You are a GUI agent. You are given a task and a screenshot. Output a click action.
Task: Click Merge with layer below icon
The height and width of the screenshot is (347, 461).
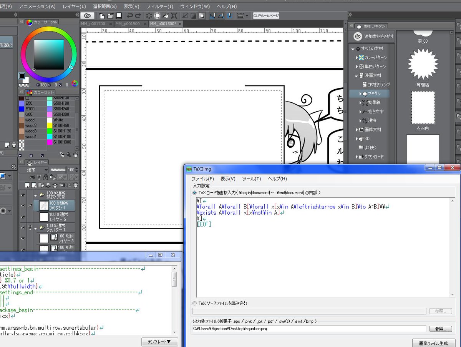coord(55,185)
